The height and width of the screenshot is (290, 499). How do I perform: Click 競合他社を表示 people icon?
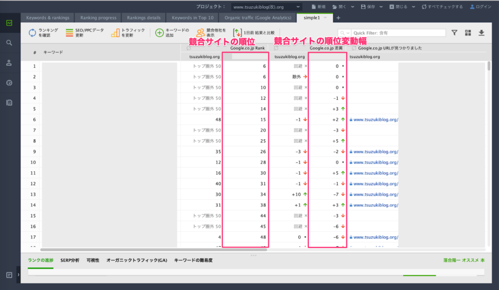[200, 33]
